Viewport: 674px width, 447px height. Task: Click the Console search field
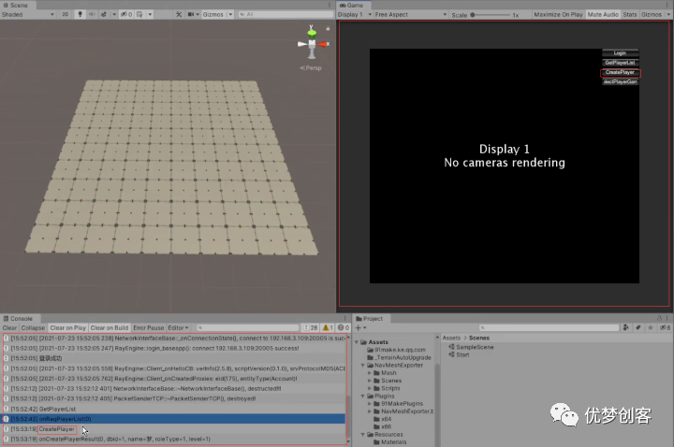247,327
